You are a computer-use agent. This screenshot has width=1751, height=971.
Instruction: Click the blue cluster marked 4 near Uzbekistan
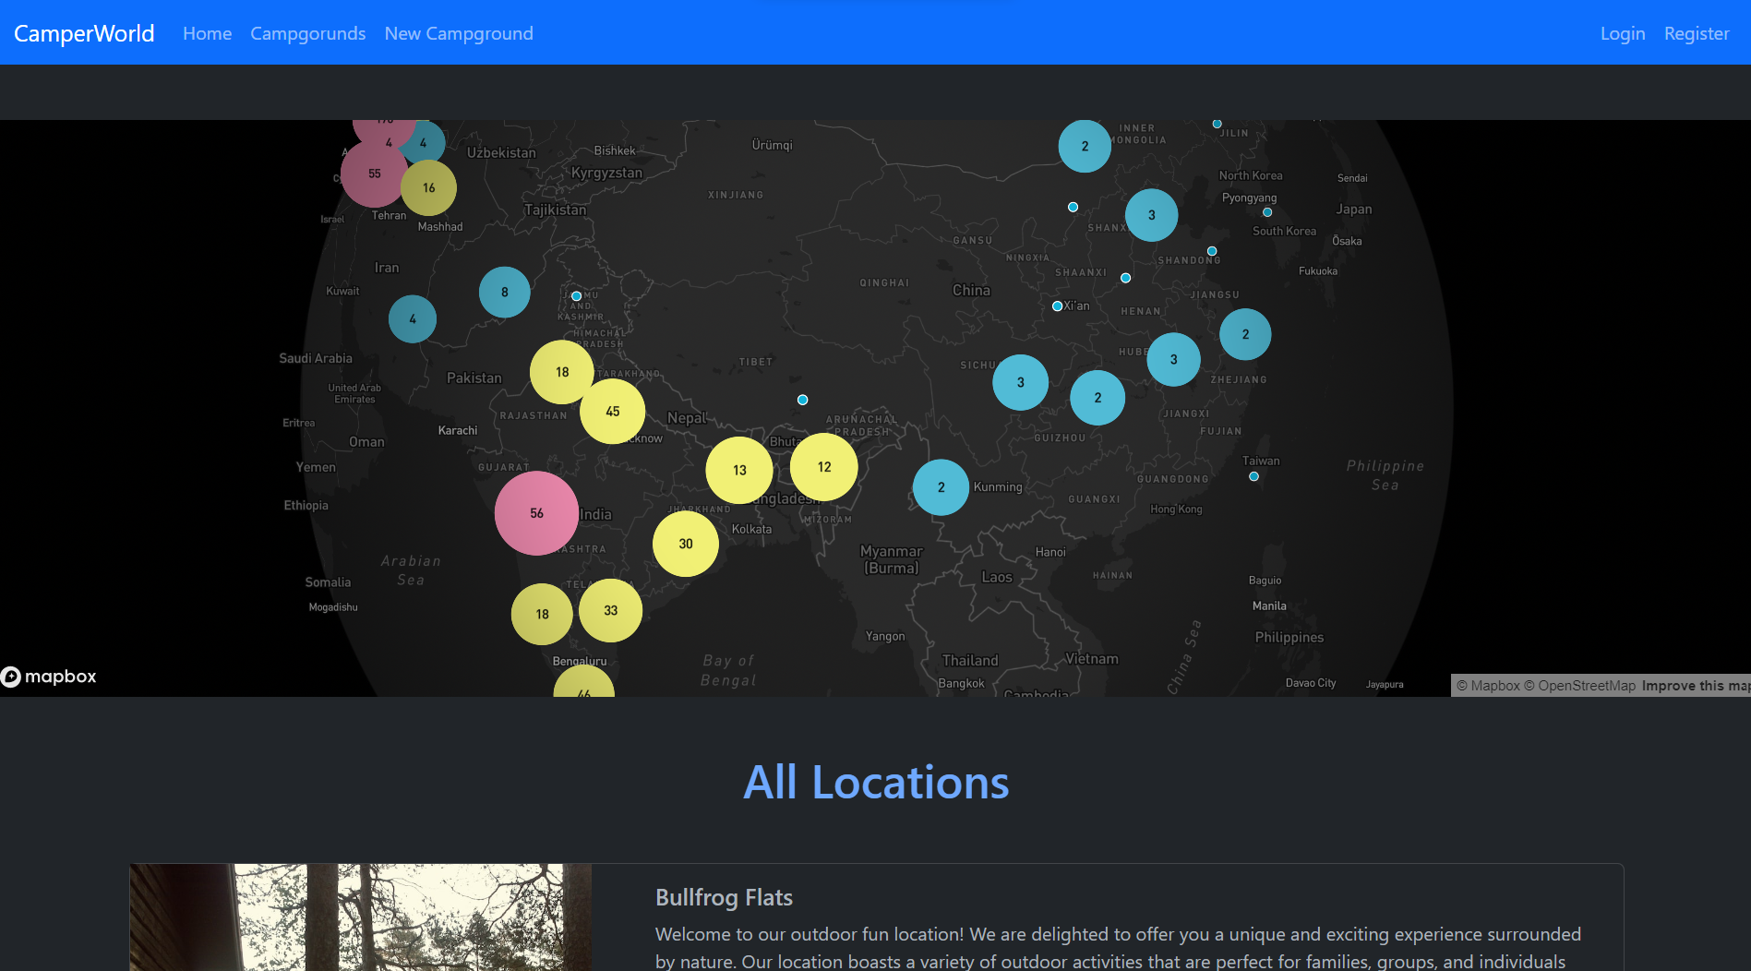[423, 143]
